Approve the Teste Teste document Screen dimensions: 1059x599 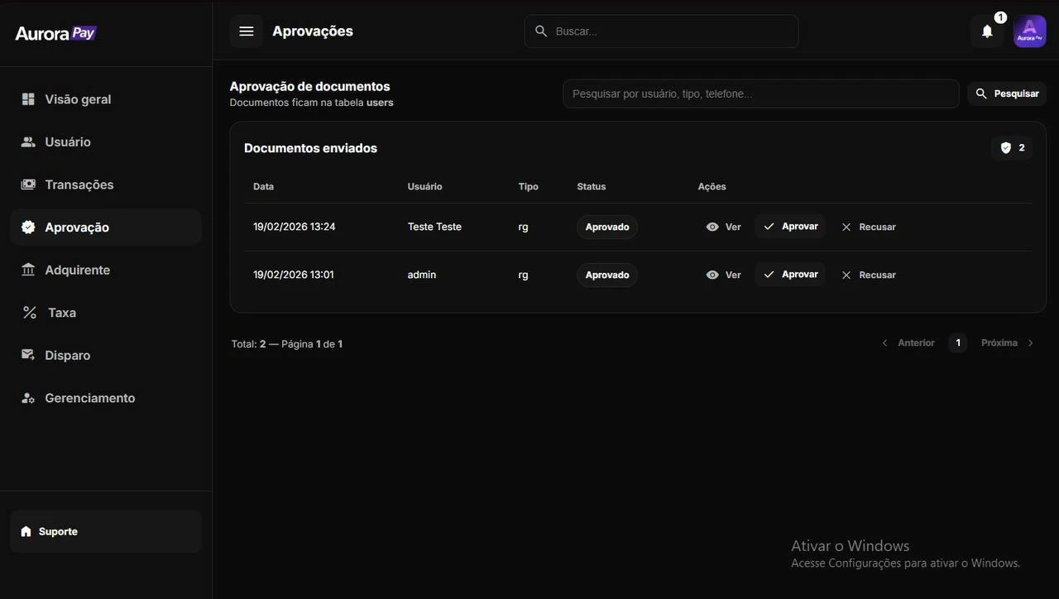pyautogui.click(x=790, y=227)
